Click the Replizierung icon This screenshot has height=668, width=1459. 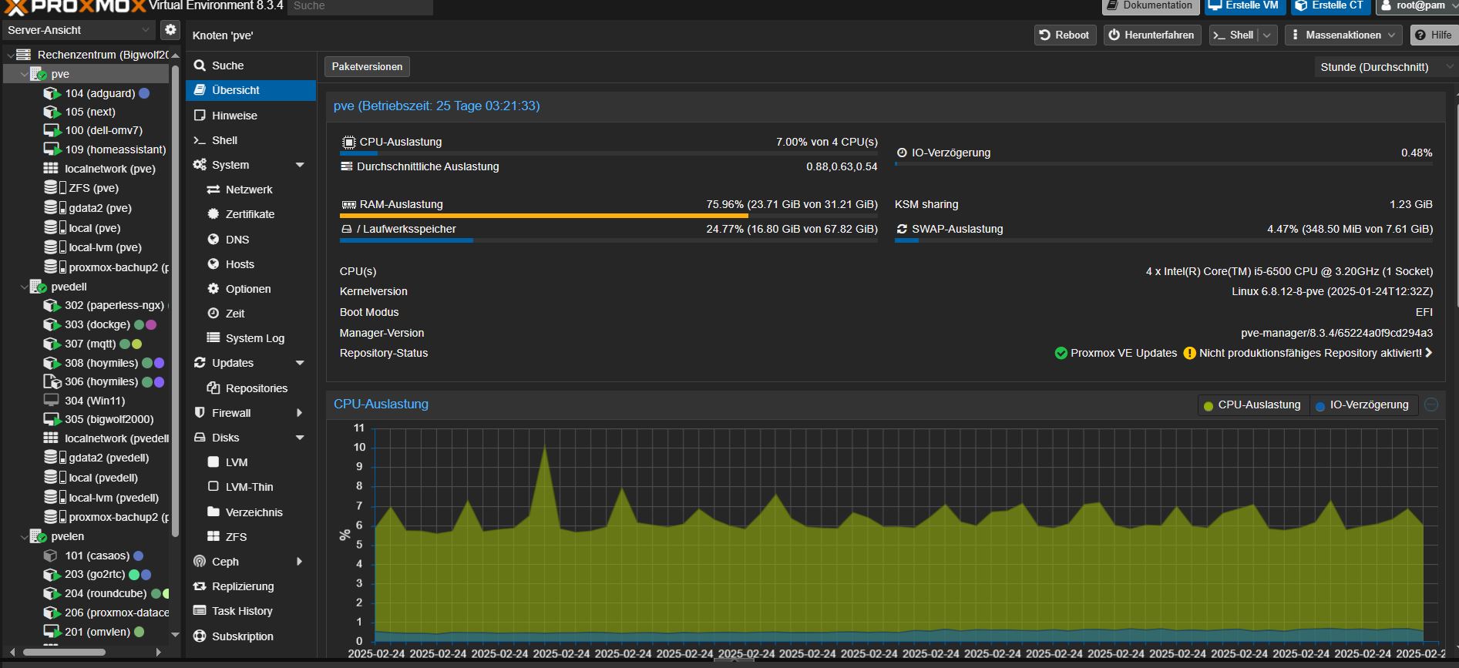(x=200, y=586)
